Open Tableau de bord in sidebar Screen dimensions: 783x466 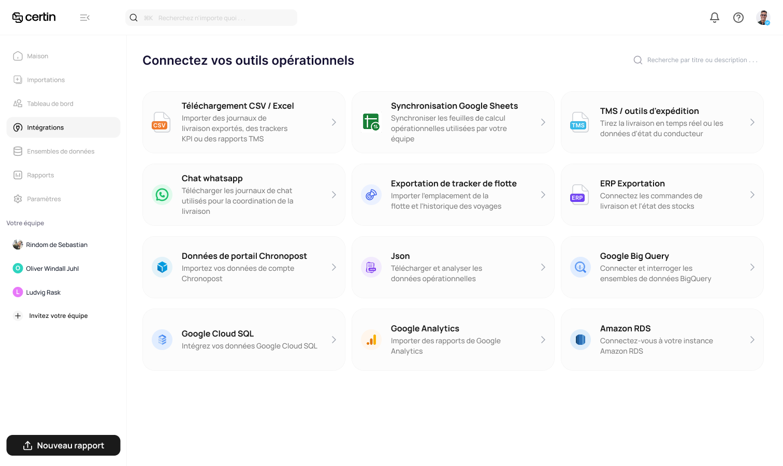50,104
